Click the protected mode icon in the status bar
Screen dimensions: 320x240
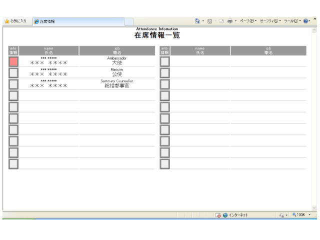281,215
